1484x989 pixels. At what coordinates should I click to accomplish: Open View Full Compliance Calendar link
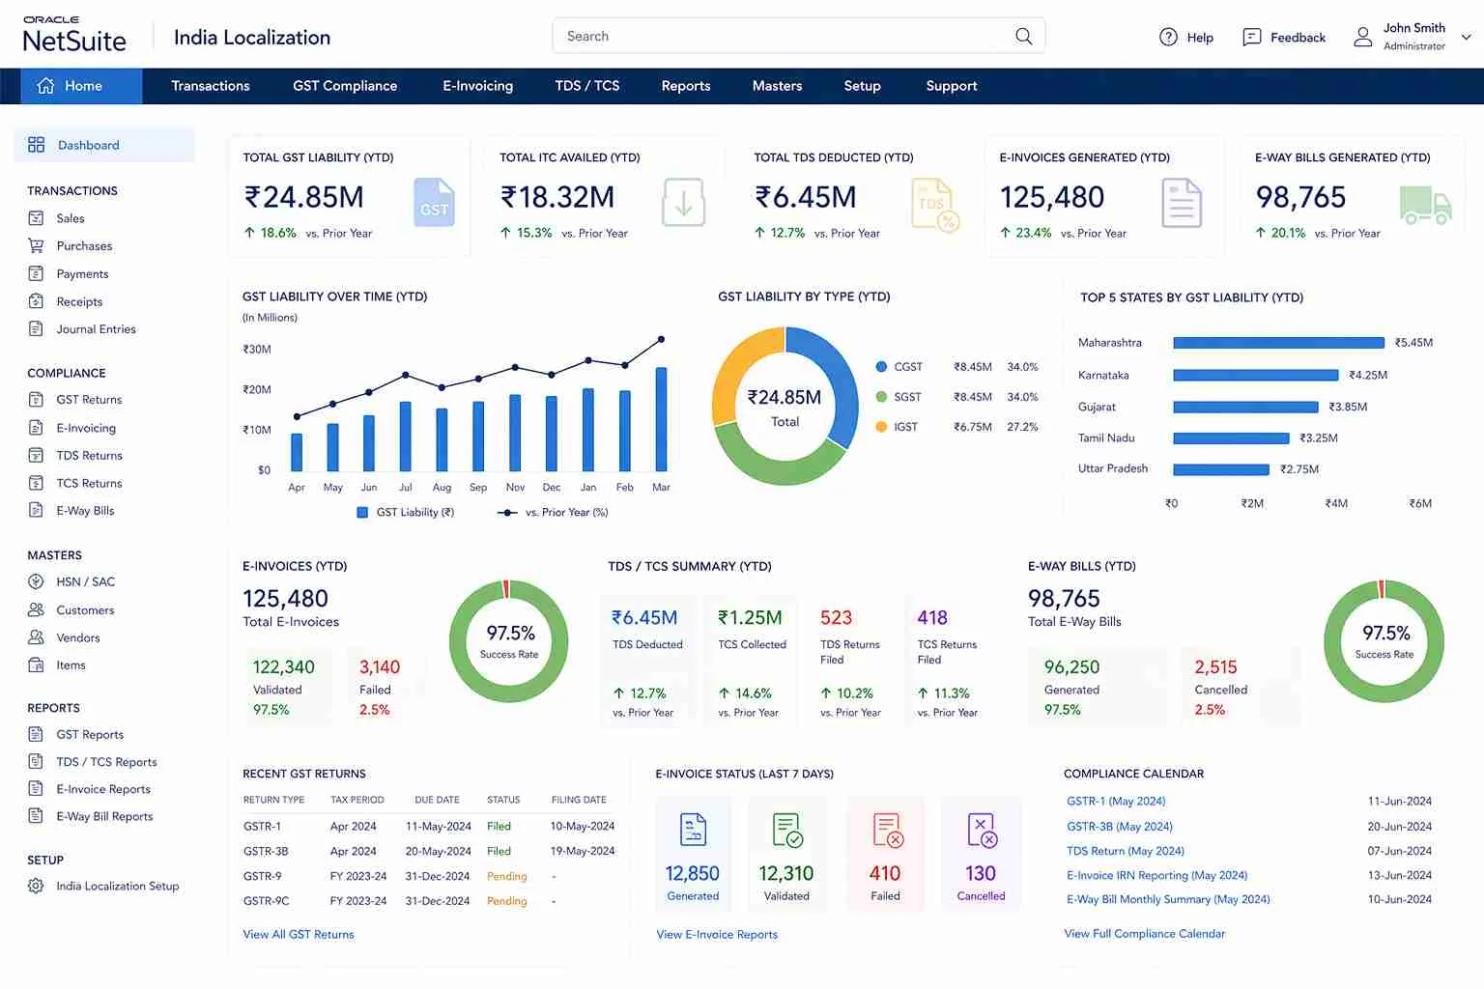point(1145,933)
